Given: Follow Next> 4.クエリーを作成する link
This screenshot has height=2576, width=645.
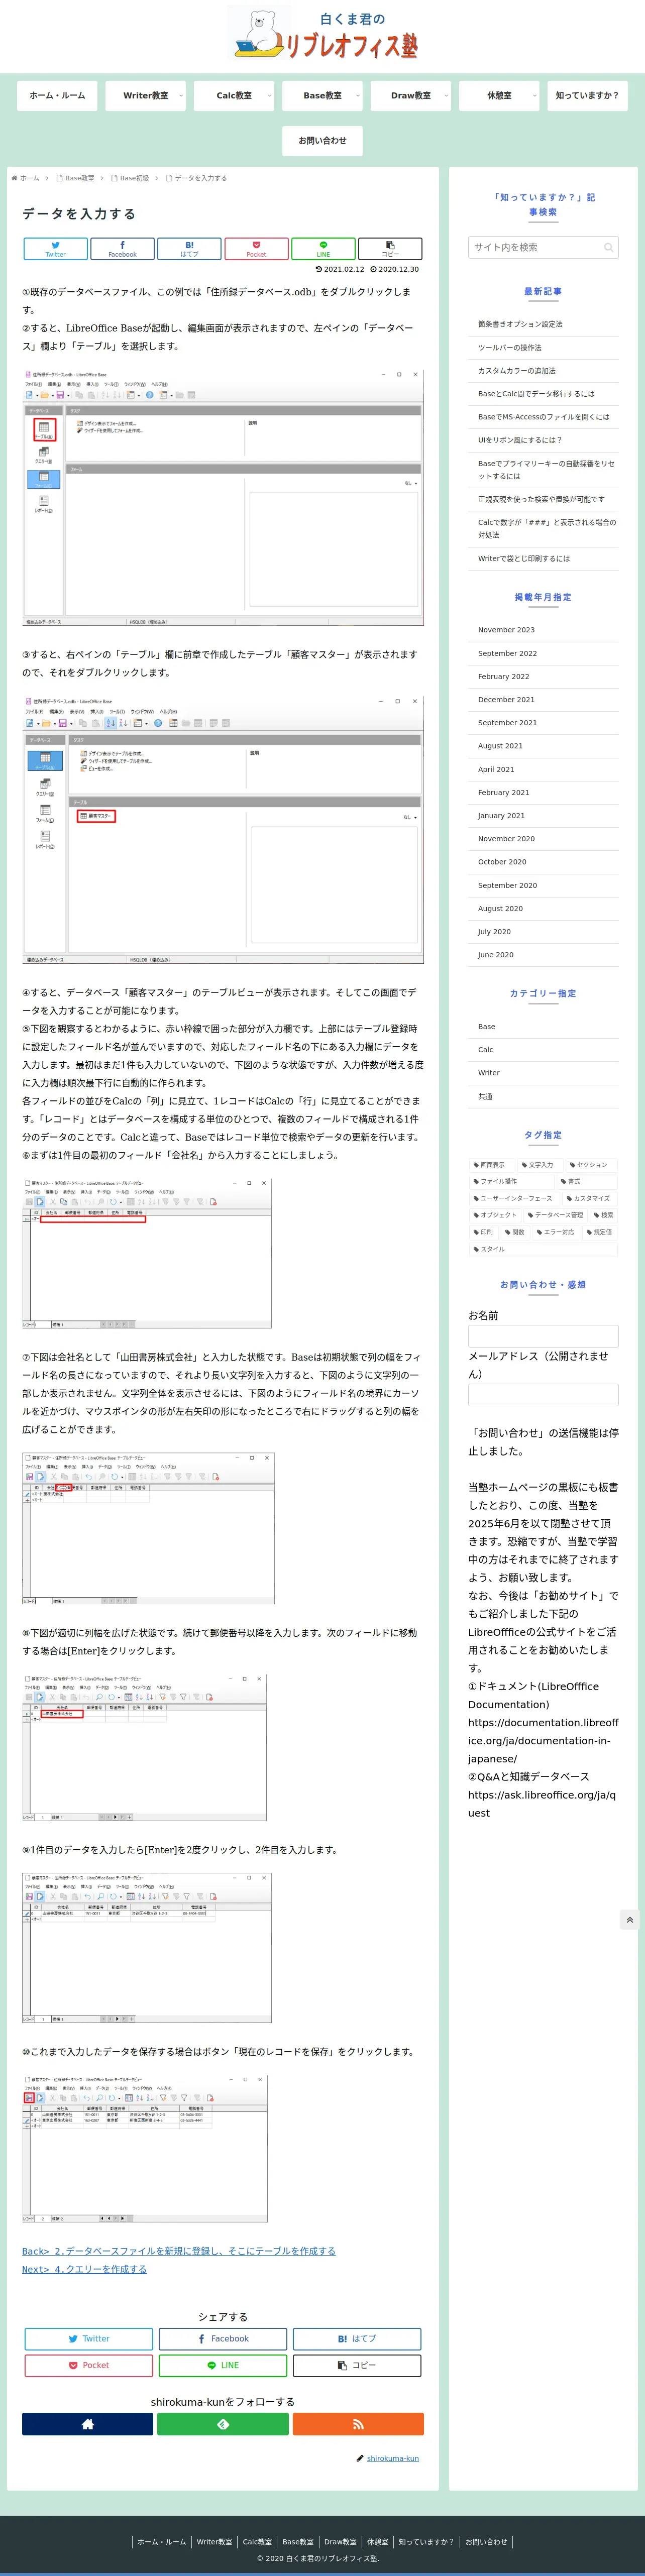Looking at the screenshot, I should 84,2269.
